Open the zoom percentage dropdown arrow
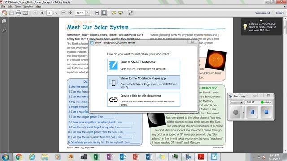The width and height of the screenshot is (287, 161). click(87, 13)
